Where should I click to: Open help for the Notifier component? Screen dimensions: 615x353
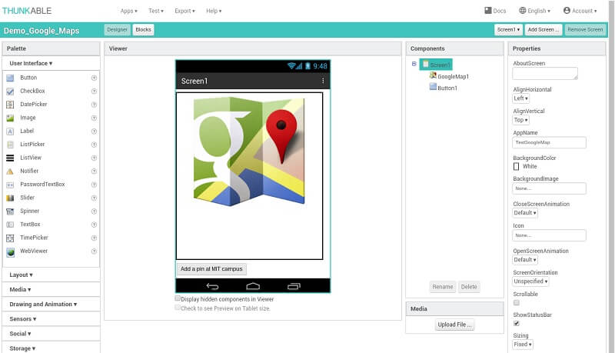point(94,172)
